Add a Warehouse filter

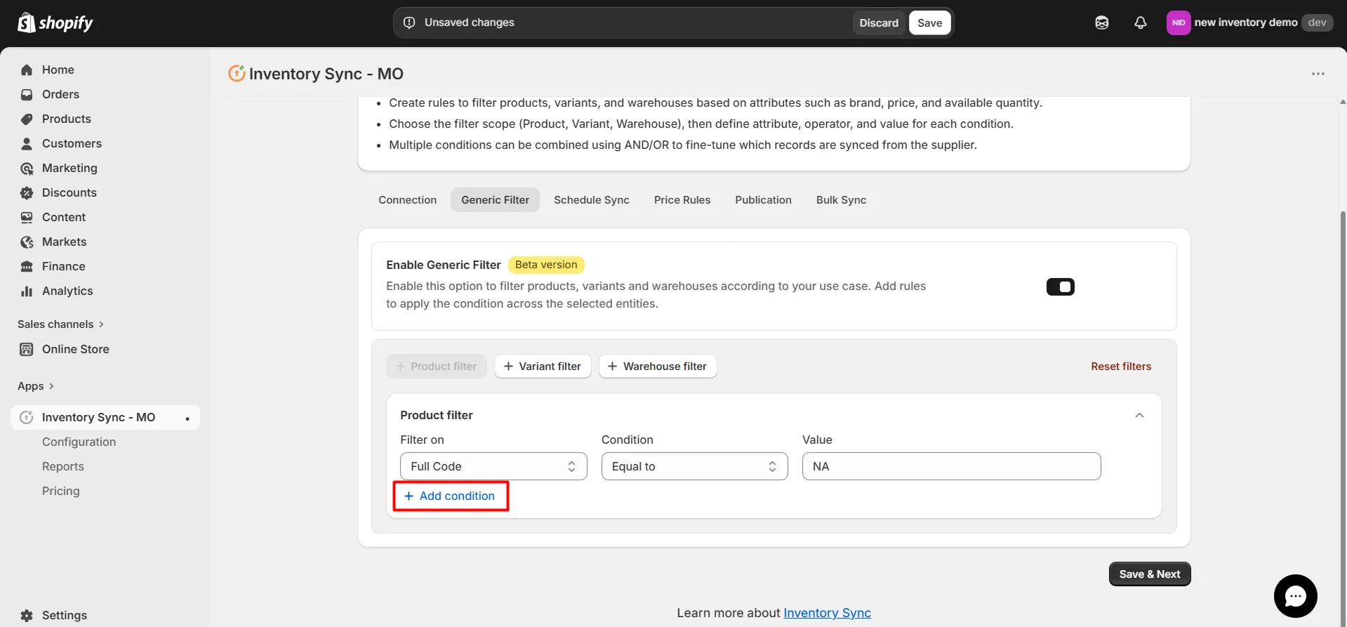(x=658, y=367)
